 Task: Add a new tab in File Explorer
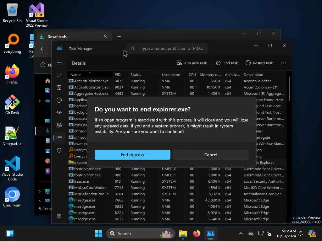(x=119, y=36)
